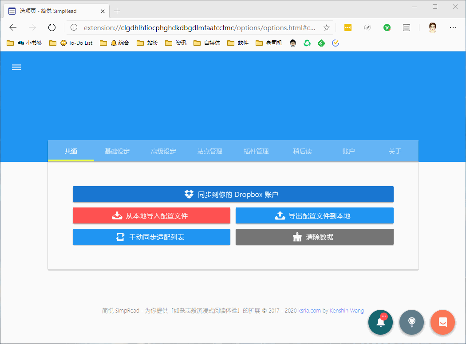The height and width of the screenshot is (344, 466).
Task: Click the address bar URL field
Action: click(199, 27)
